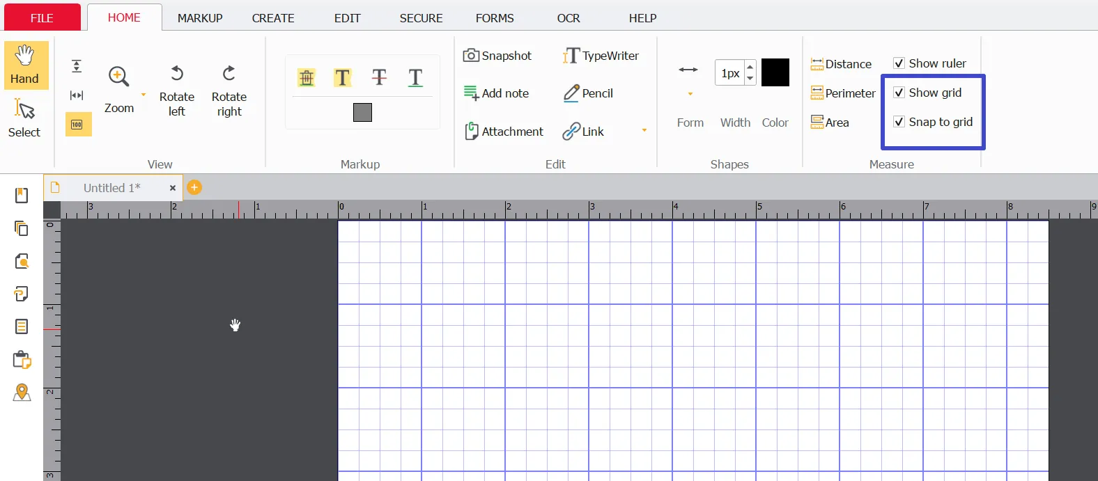Viewport: 1098px width, 481px height.
Task: Switch to the SECURE tab
Action: [422, 18]
